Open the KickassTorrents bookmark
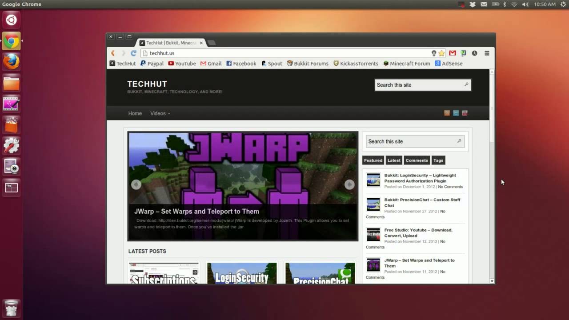Image resolution: width=569 pixels, height=320 pixels. [x=356, y=64]
